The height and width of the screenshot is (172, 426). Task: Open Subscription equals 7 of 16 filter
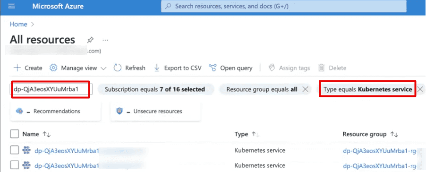[x=155, y=89]
